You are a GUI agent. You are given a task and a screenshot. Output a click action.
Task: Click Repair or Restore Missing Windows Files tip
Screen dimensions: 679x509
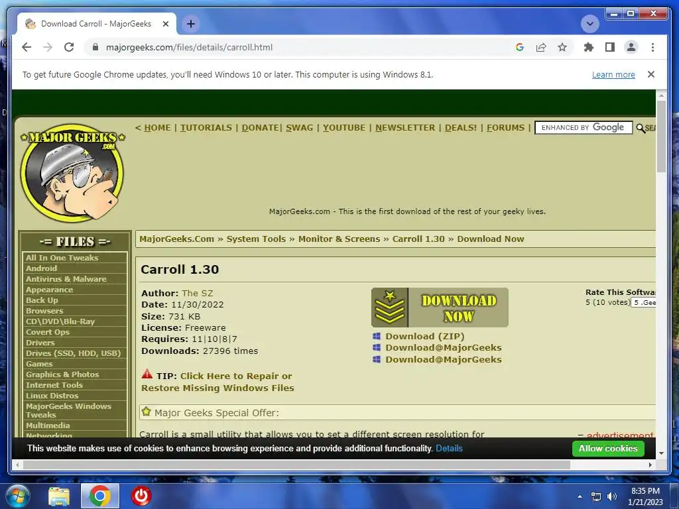pyautogui.click(x=217, y=382)
